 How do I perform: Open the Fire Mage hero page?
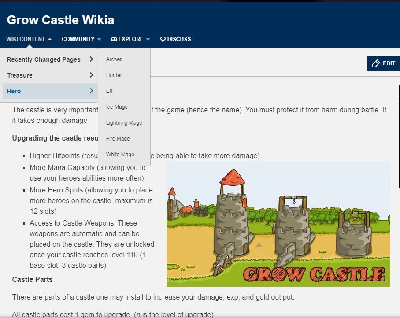click(x=118, y=138)
